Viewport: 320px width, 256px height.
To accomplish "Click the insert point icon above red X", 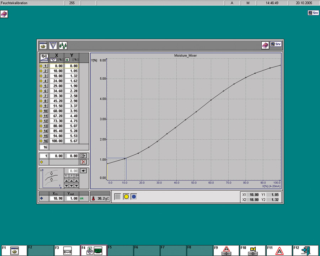I will click(84, 155).
